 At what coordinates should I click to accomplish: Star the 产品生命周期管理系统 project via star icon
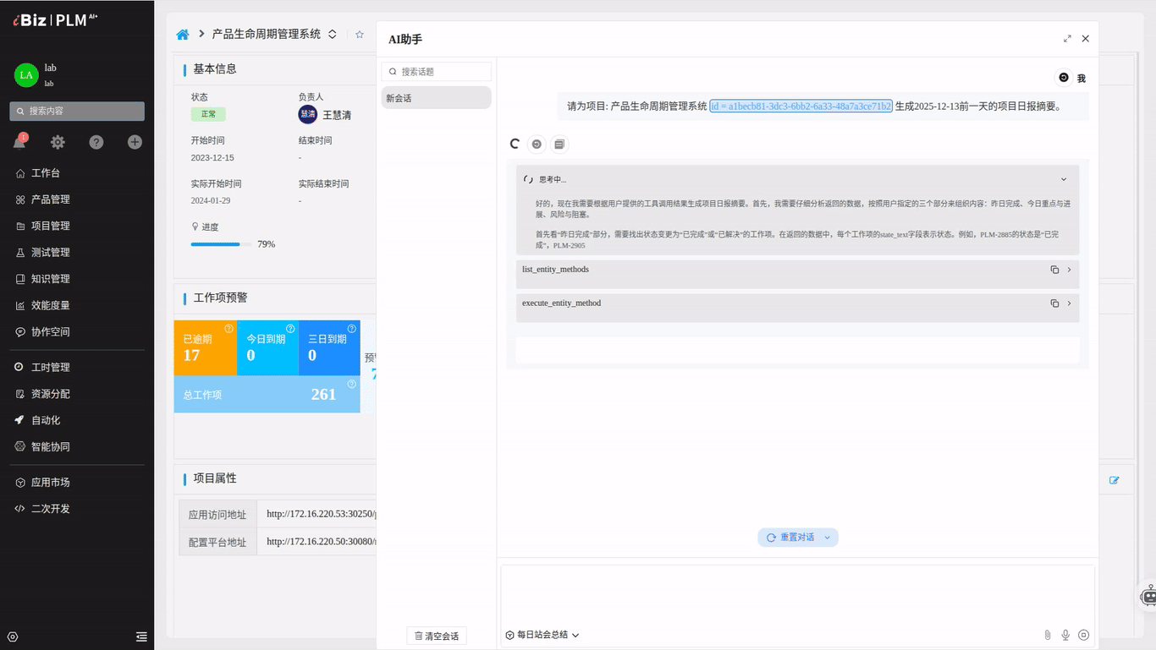[x=359, y=35]
